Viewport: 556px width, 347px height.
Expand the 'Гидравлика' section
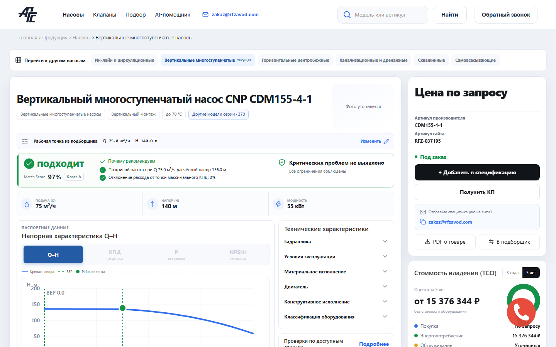336,242
